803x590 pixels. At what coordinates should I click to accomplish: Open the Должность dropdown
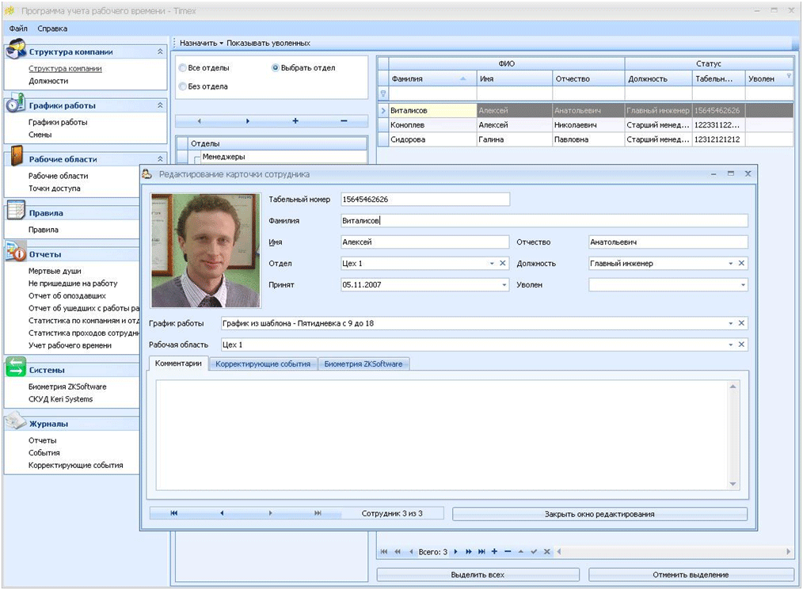[731, 263]
